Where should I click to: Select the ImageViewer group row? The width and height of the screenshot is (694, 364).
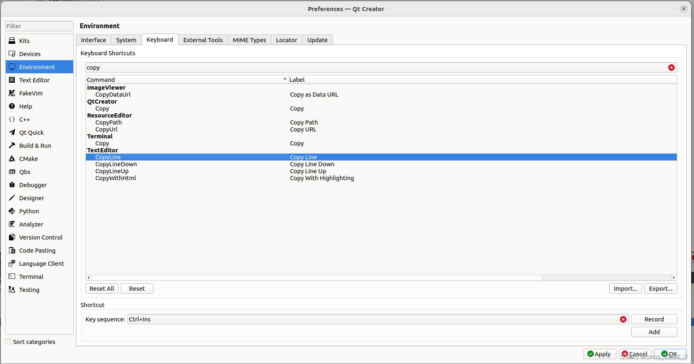point(381,88)
